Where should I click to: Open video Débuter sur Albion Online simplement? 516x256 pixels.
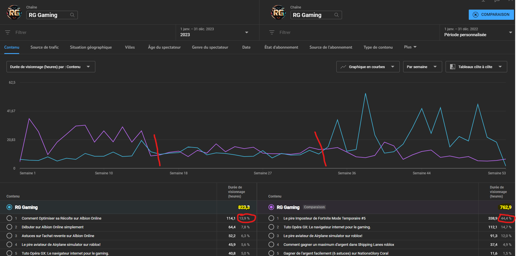tap(53, 227)
